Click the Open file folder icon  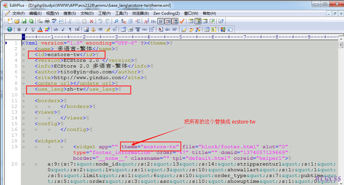tap(17, 21)
